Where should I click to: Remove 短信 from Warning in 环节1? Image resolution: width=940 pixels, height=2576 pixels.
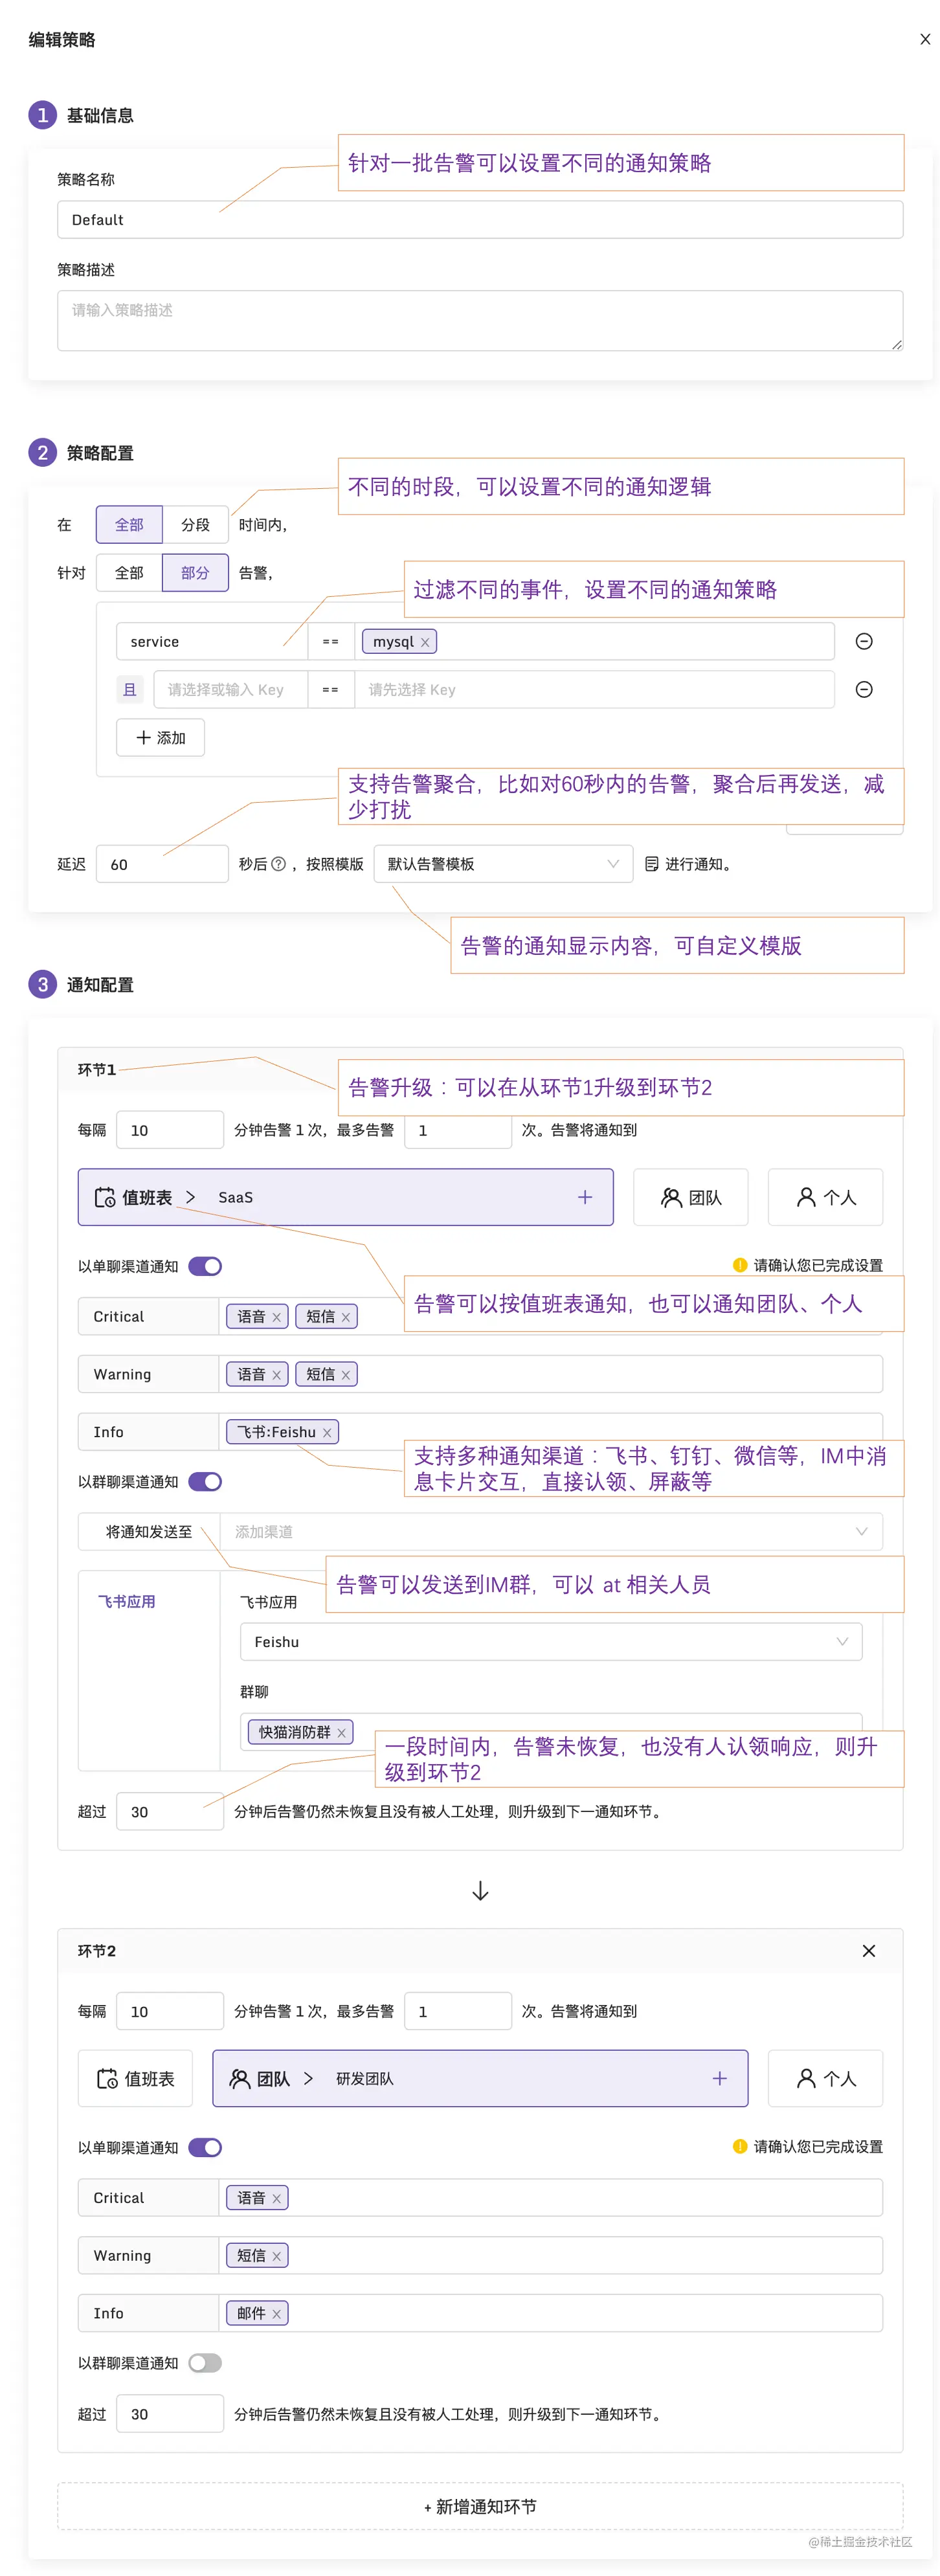coord(346,1375)
